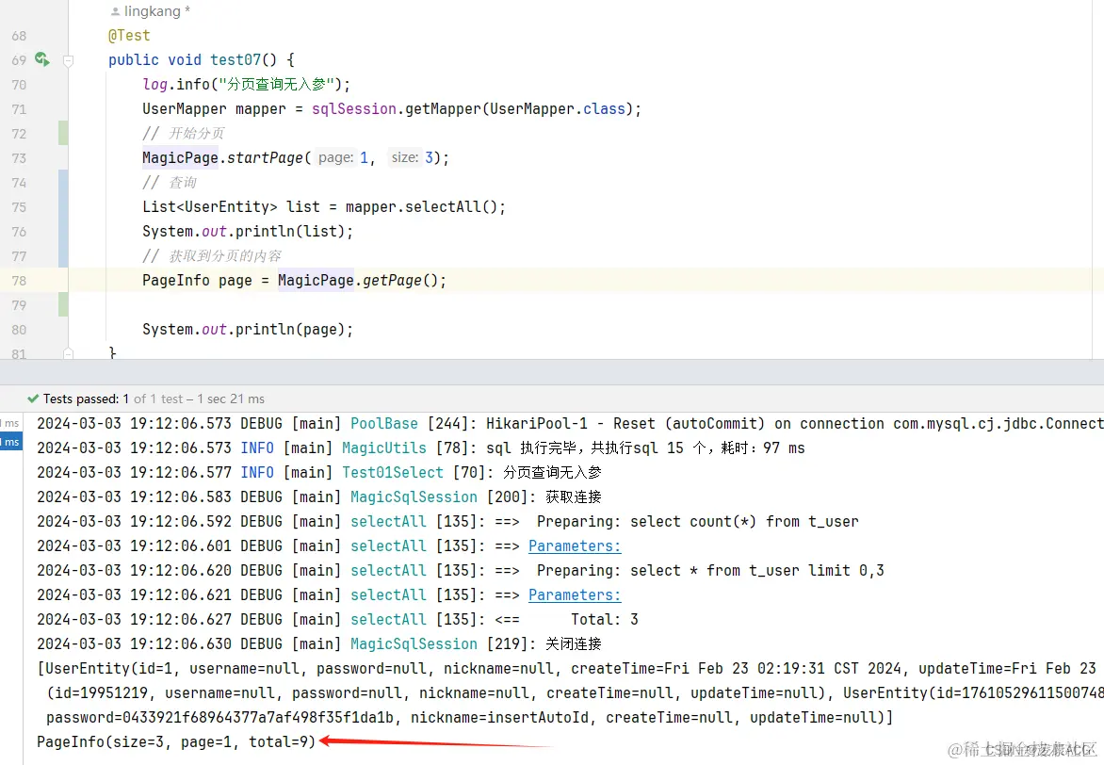Viewport: 1104px width, 765px height.
Task: Click the List<UserEntity> type on line 75
Action: pos(210,207)
